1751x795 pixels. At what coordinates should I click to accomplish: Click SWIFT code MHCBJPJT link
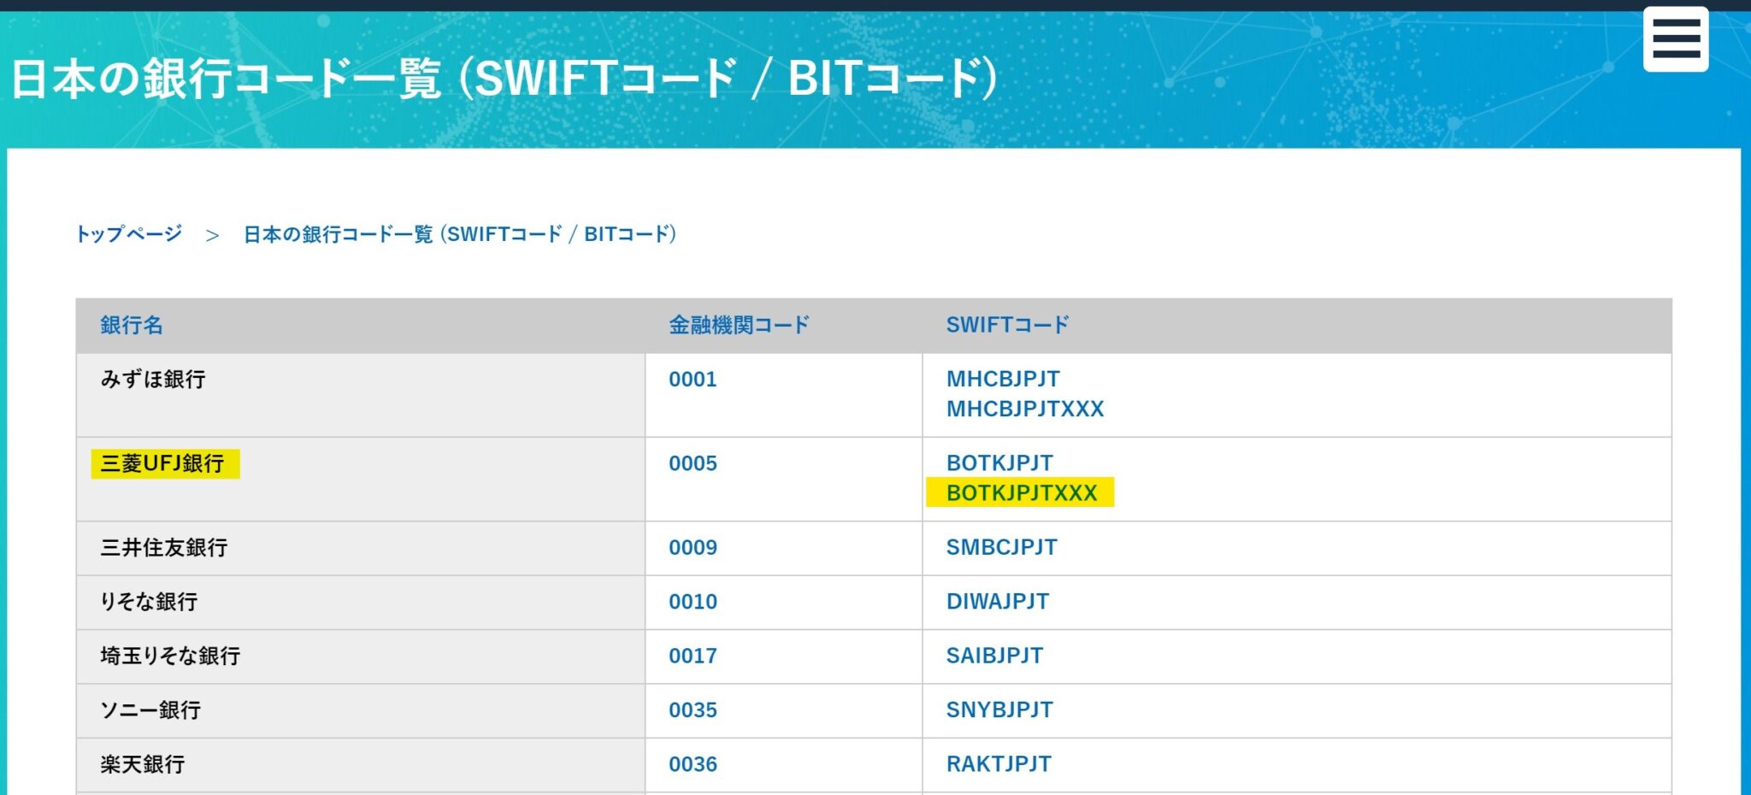pyautogui.click(x=1001, y=380)
